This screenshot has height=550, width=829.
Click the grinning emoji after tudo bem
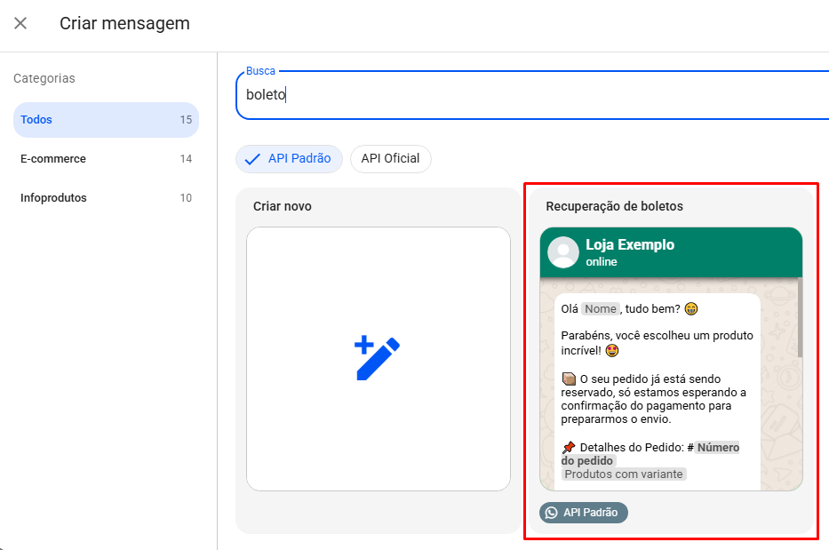click(691, 309)
